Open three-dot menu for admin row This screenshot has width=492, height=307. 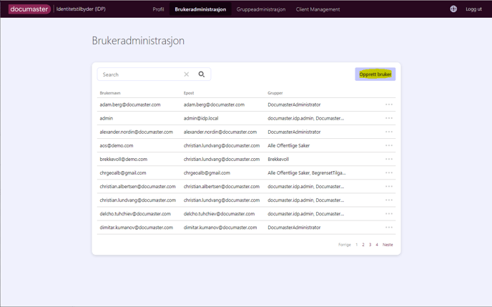389,118
